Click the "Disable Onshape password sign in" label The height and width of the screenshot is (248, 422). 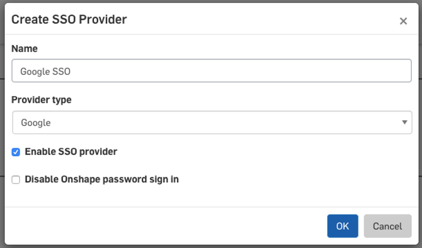pos(102,179)
